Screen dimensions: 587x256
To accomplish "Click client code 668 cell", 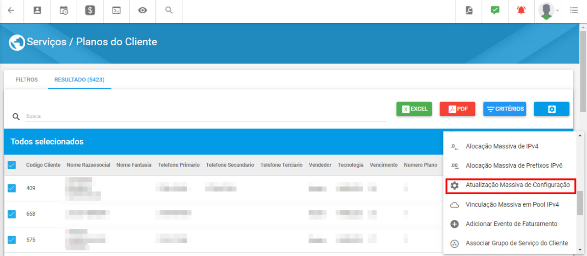I will (31, 214).
